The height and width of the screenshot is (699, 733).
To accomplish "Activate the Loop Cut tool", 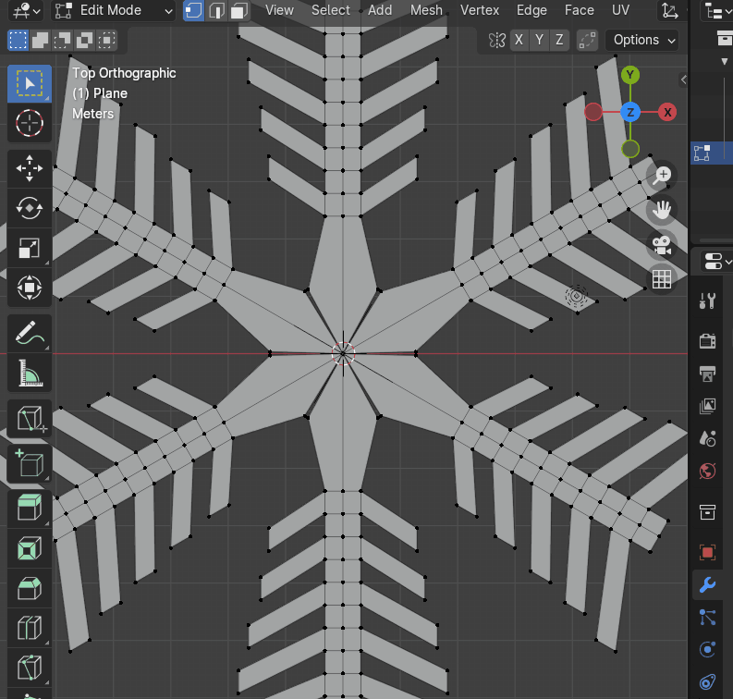I will pyautogui.click(x=30, y=628).
